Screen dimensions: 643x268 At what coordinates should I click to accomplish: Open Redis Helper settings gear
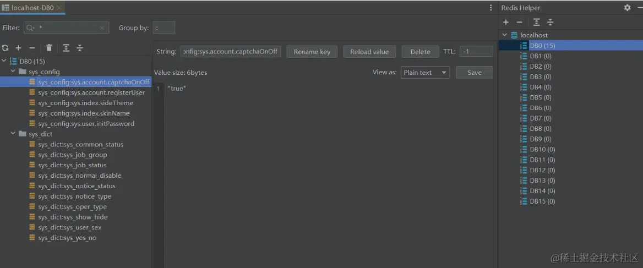pos(627,8)
